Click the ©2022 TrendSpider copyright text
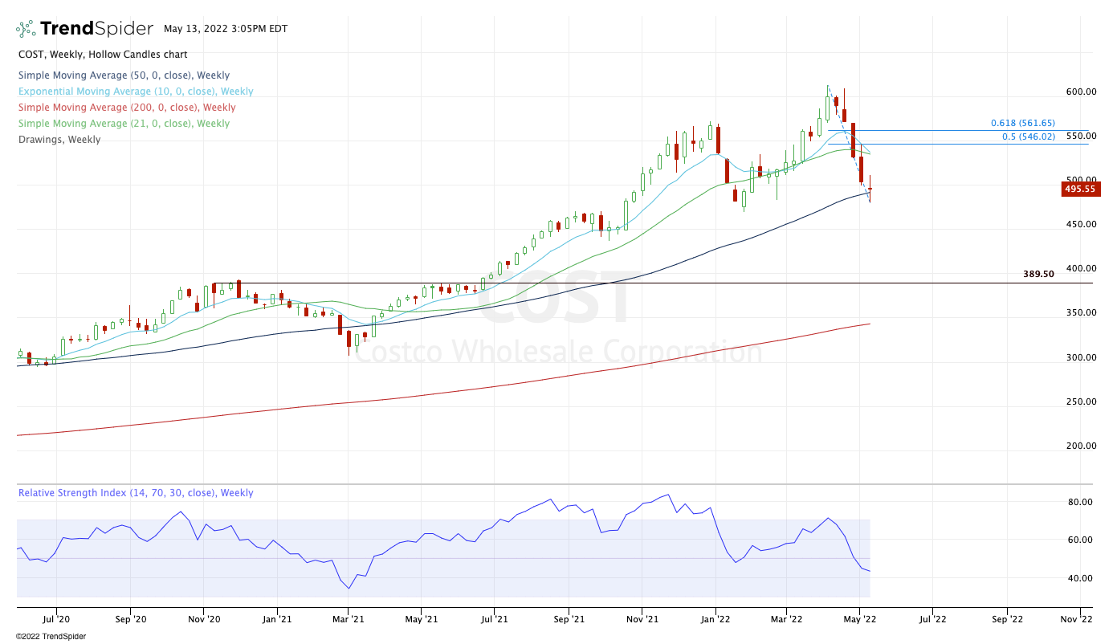The height and width of the screenshot is (644, 1117). click(x=51, y=637)
